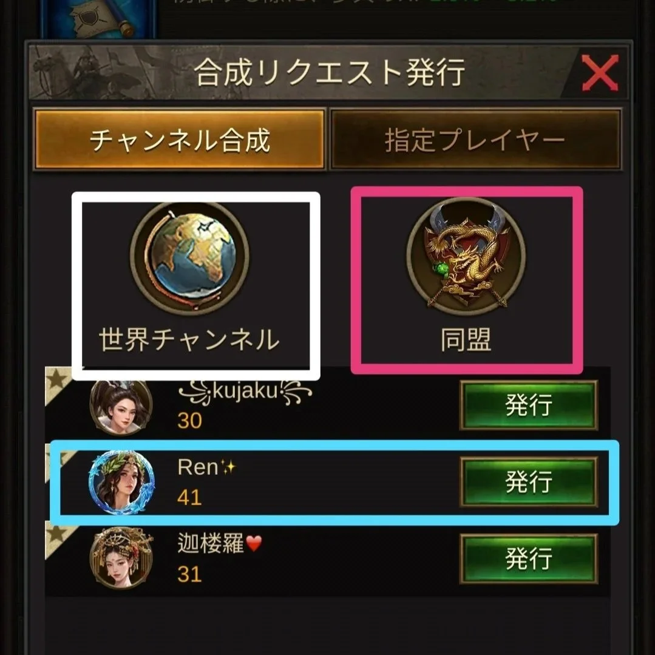This screenshot has height=655, width=655.
Task: Click the 同盟 label text
Action: 466,340
